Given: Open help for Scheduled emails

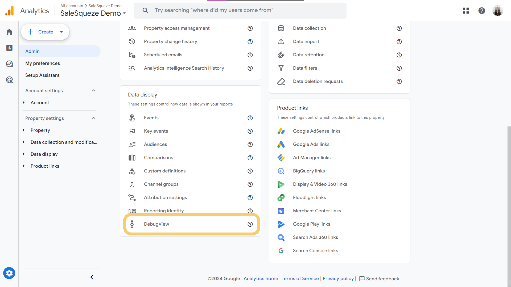Looking at the screenshot, I should coord(250,55).
